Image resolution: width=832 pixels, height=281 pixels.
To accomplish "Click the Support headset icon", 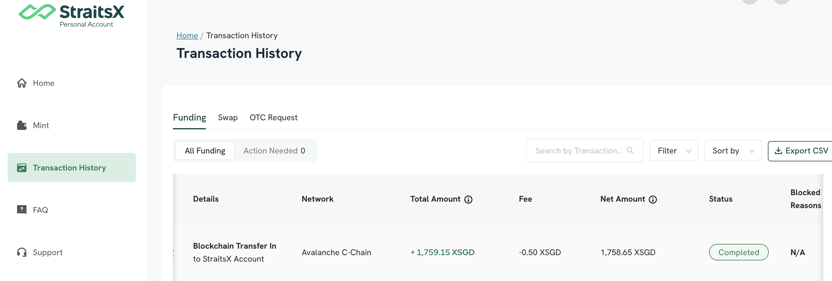I will point(22,252).
